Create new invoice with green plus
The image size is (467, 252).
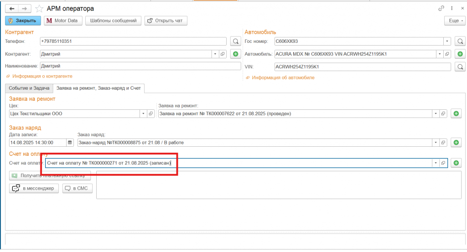pos(456,163)
